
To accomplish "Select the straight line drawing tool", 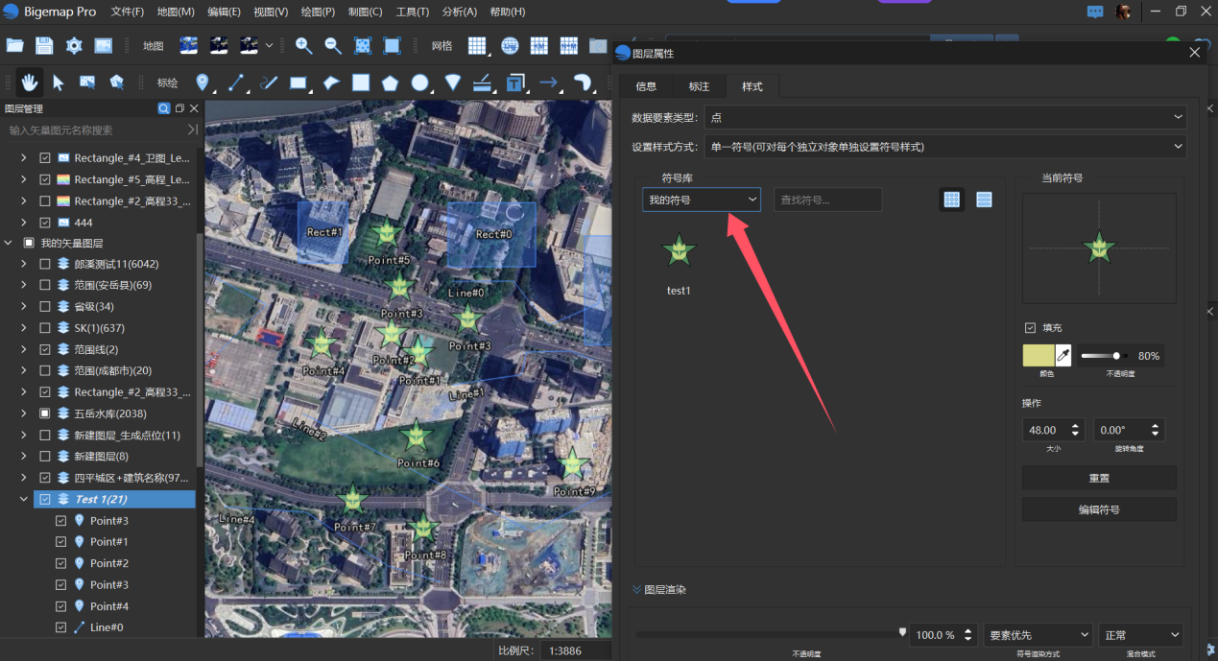I will tap(235, 83).
